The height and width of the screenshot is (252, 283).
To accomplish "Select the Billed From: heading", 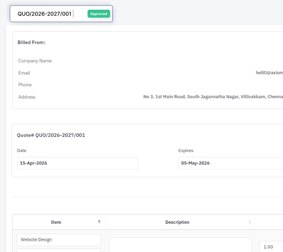I will point(31,42).
